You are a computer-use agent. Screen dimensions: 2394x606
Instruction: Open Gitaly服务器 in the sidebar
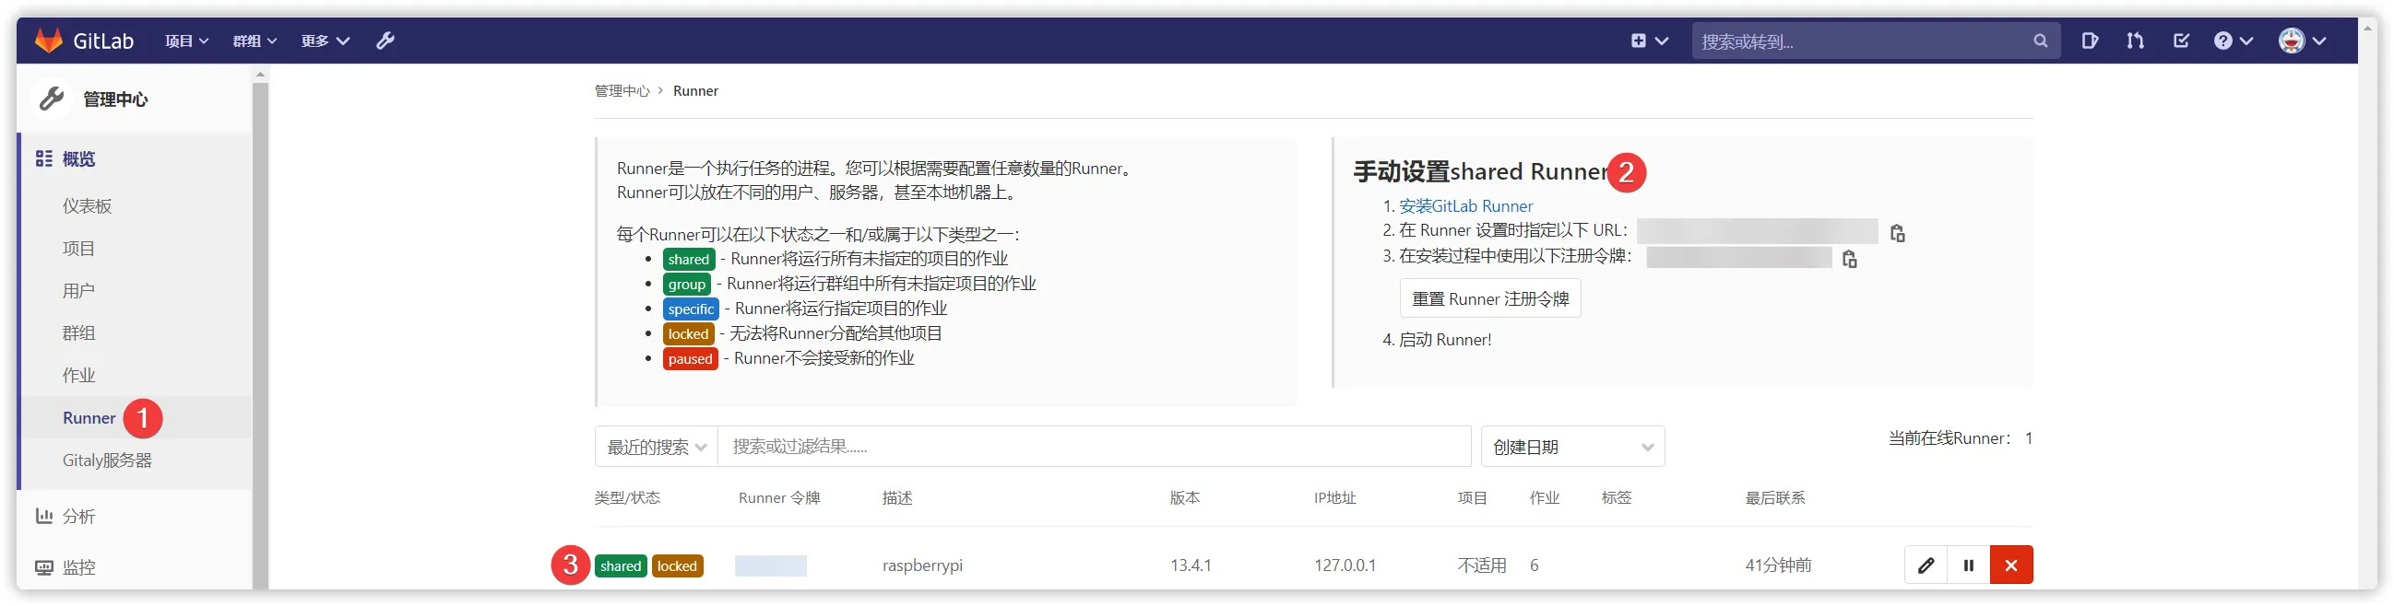pos(107,460)
